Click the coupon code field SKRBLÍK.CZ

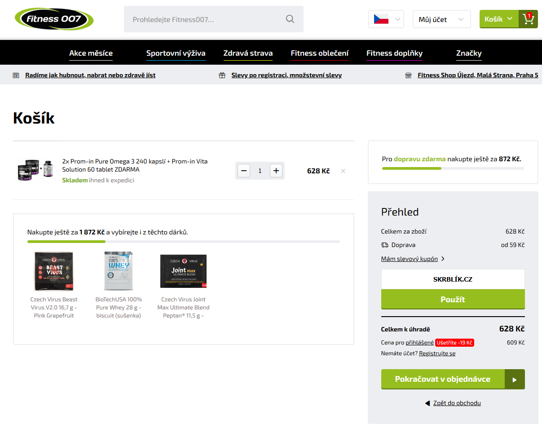point(453,279)
